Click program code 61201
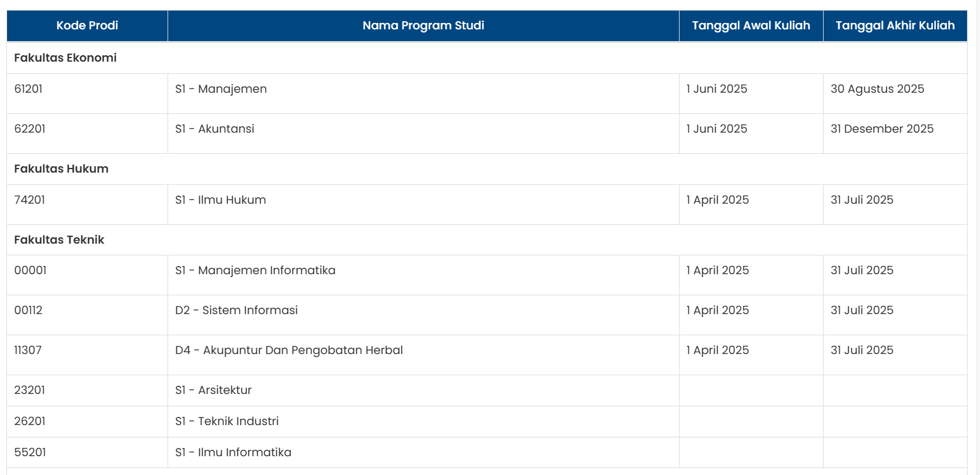 point(28,89)
